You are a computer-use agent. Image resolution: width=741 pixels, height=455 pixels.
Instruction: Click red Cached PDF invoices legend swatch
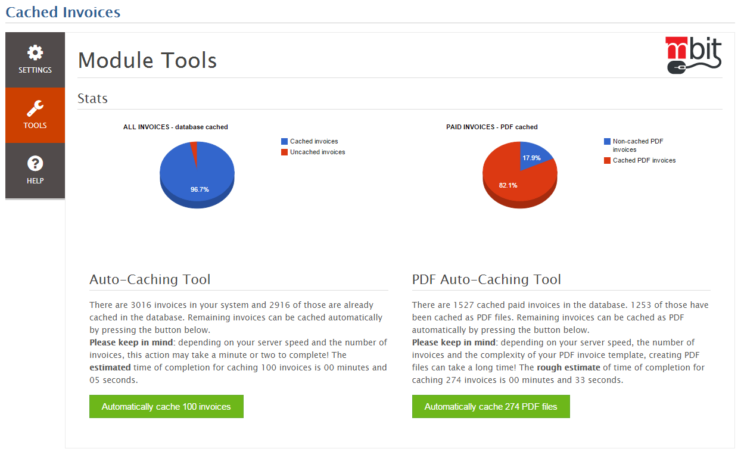point(607,161)
